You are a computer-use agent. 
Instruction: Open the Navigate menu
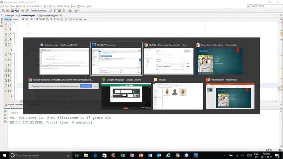21,6
